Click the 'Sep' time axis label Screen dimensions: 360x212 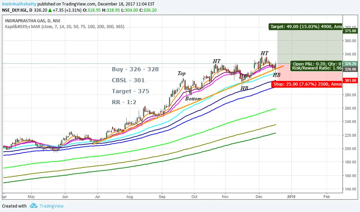162,197
